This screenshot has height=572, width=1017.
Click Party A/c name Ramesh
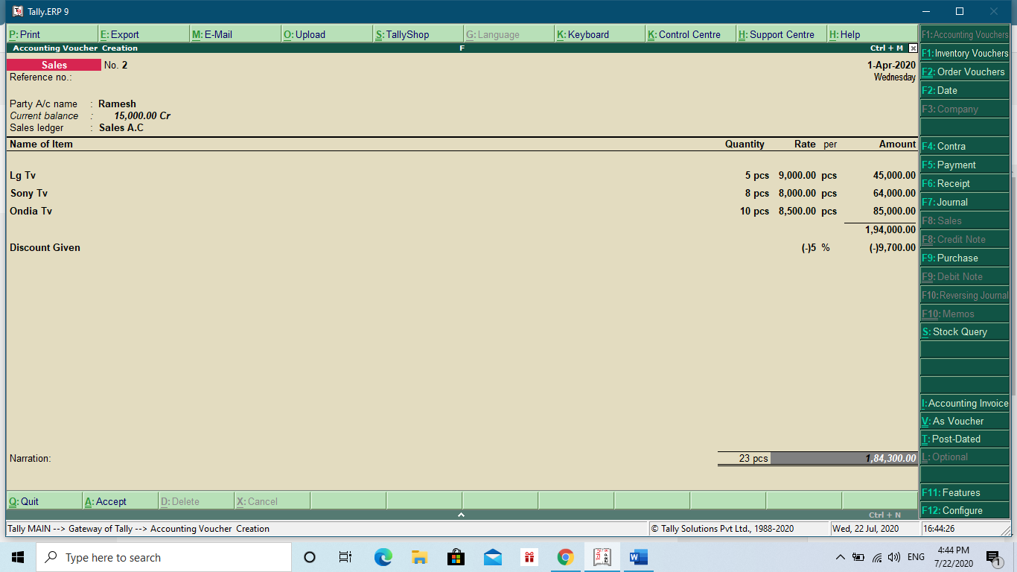pos(117,104)
